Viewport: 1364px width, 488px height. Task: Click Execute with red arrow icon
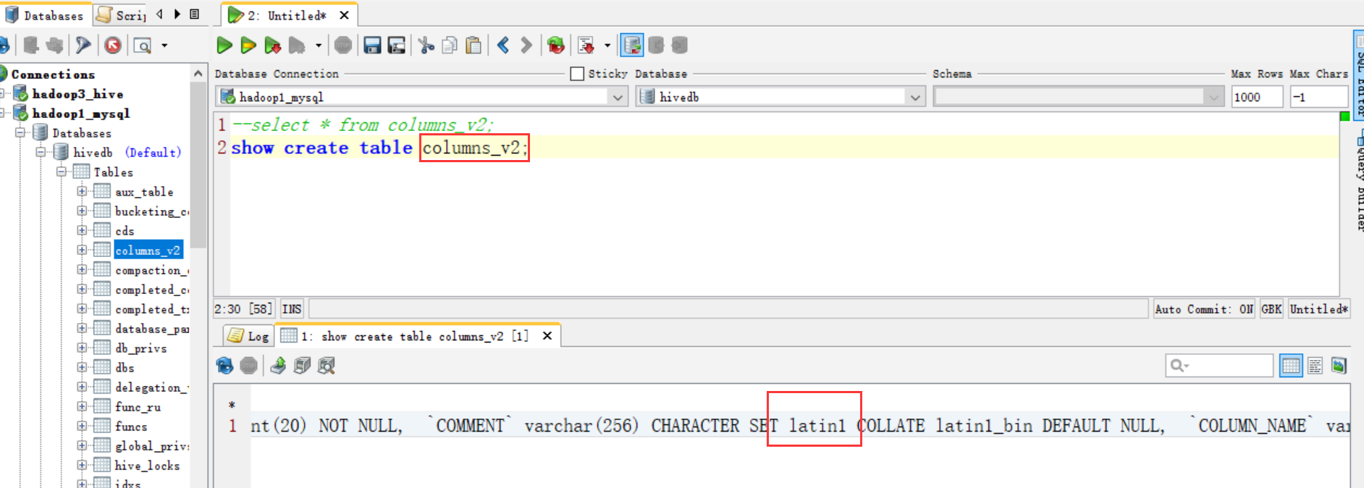[272, 46]
